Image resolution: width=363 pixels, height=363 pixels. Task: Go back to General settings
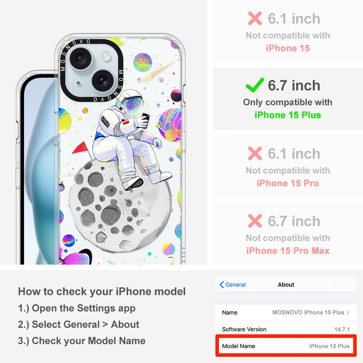233,285
